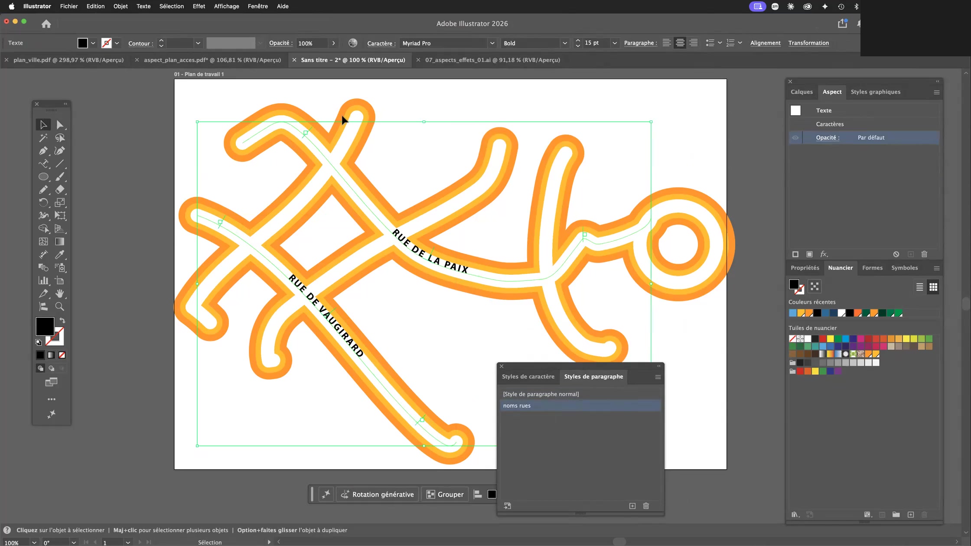971x546 pixels.
Task: Pick the Pen tool
Action: 43,151
